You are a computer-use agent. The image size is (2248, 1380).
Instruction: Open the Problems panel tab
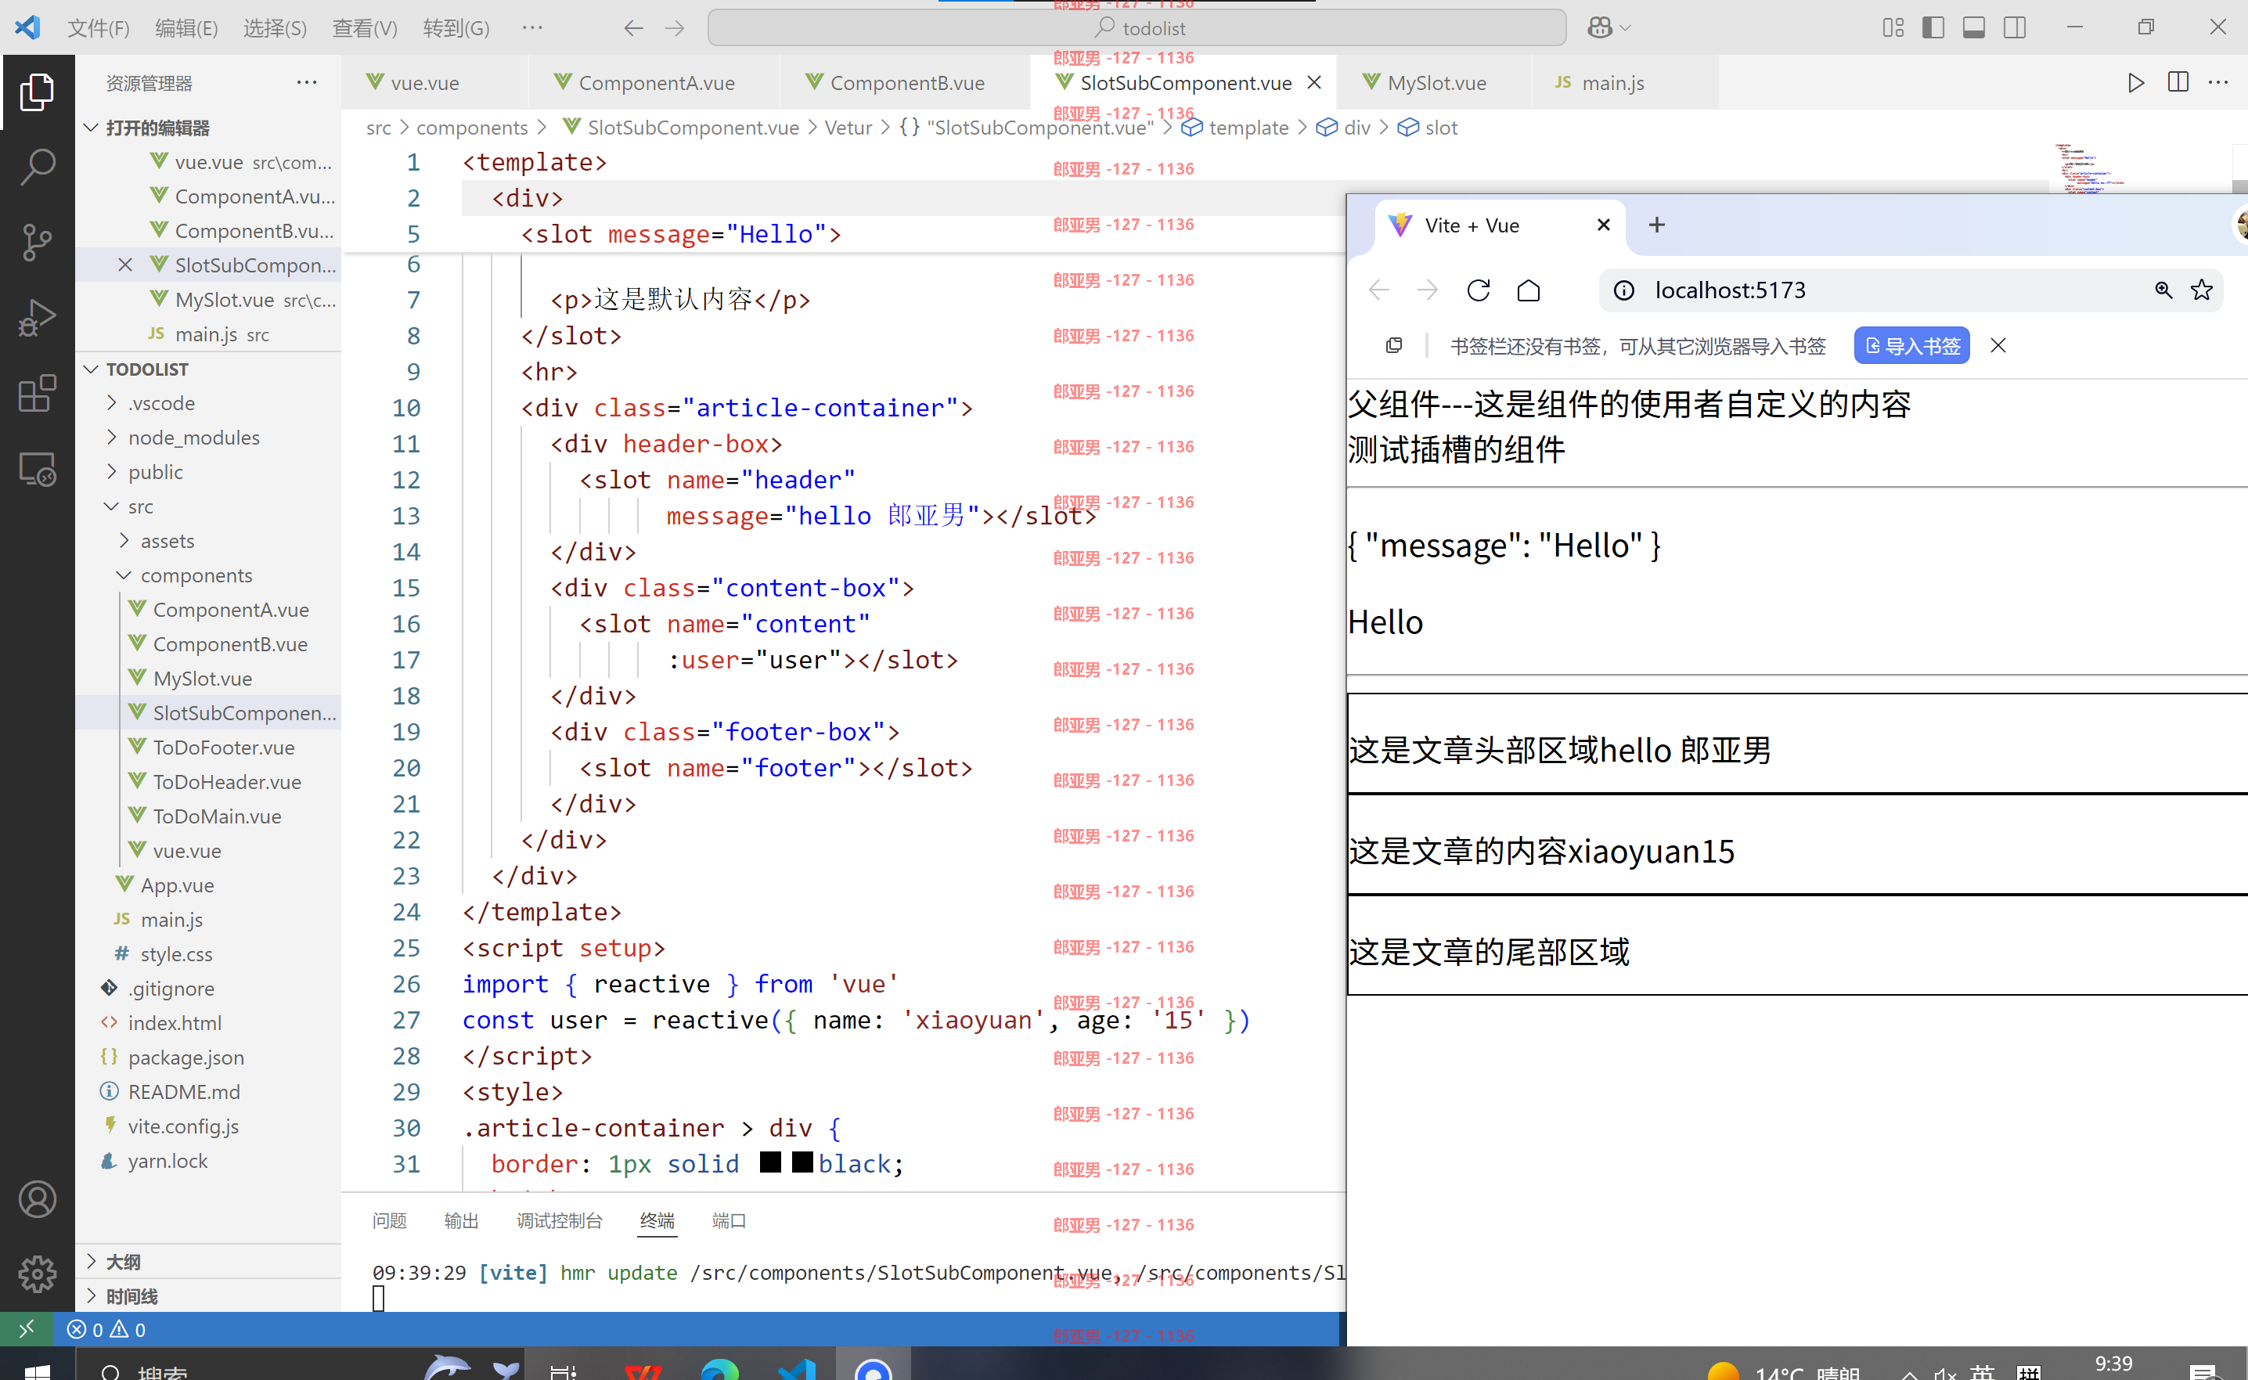(x=390, y=1221)
